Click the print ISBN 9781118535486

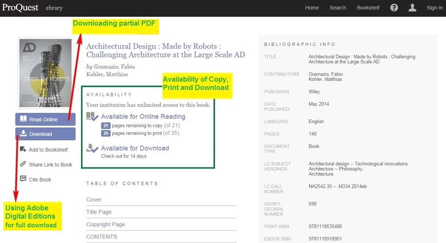325,226
